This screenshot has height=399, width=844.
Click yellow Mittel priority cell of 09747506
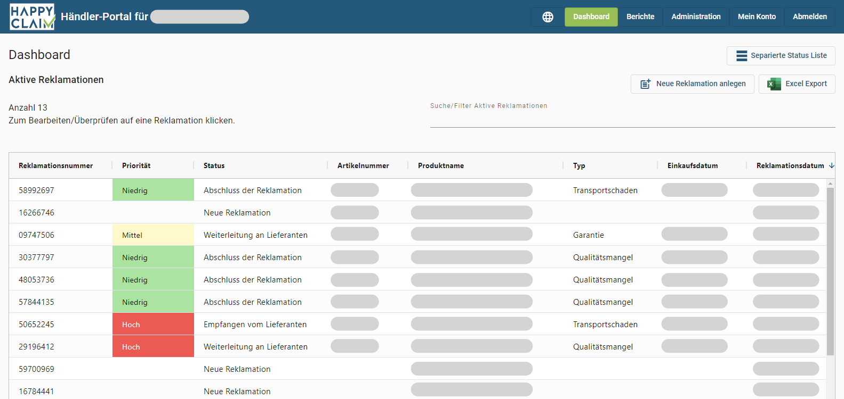pyautogui.click(x=153, y=235)
